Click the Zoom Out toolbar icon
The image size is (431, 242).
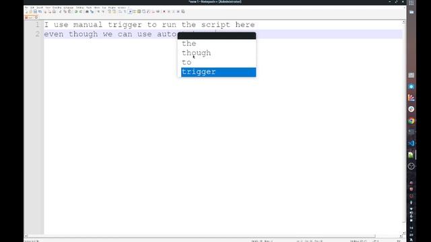[x=103, y=11]
